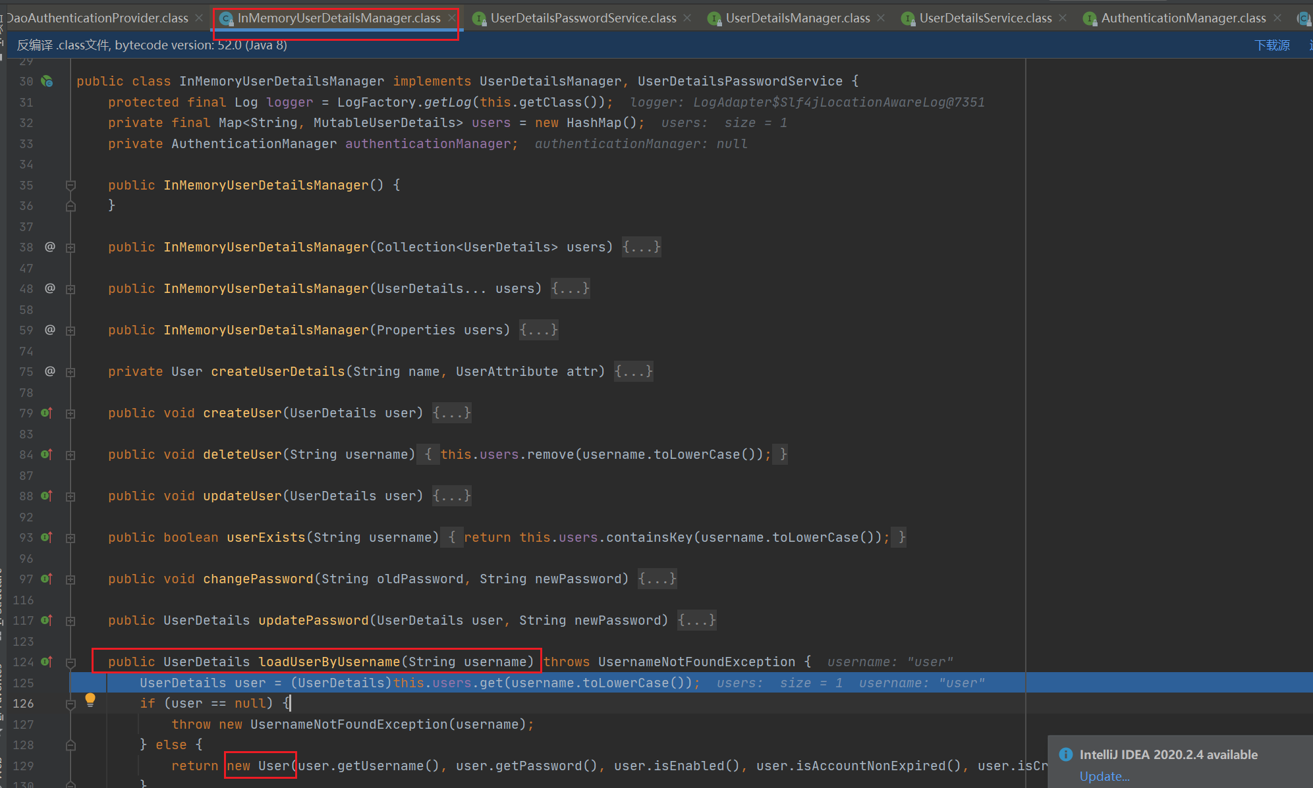Open the AuthenticationManager.class tab
Image resolution: width=1313 pixels, height=788 pixels.
(x=1183, y=18)
